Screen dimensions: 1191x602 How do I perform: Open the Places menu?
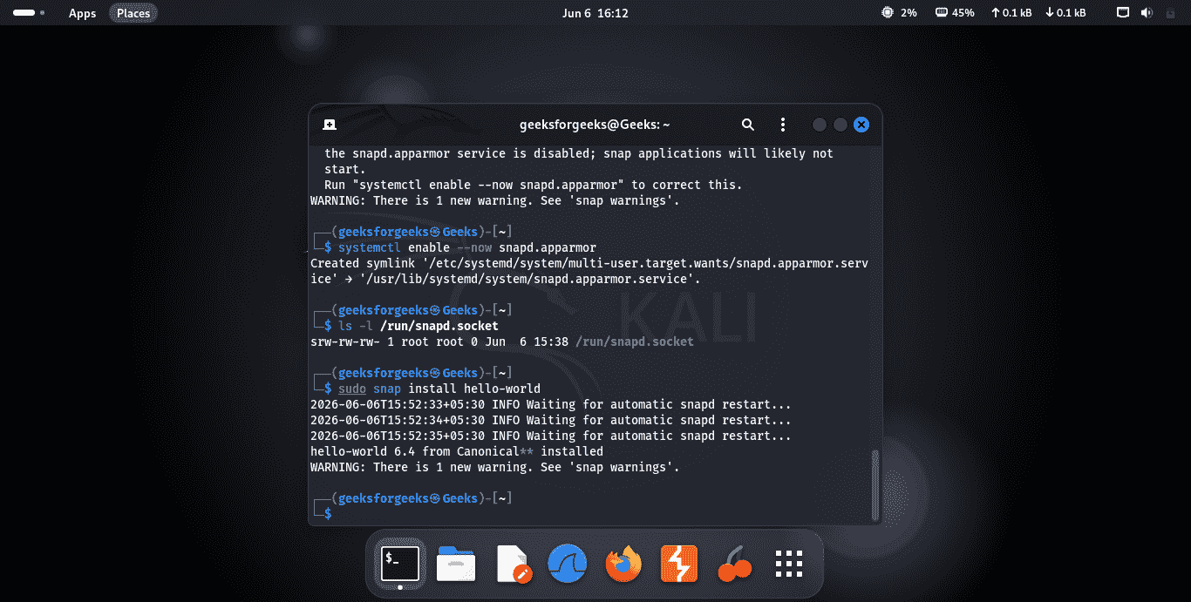tap(133, 13)
